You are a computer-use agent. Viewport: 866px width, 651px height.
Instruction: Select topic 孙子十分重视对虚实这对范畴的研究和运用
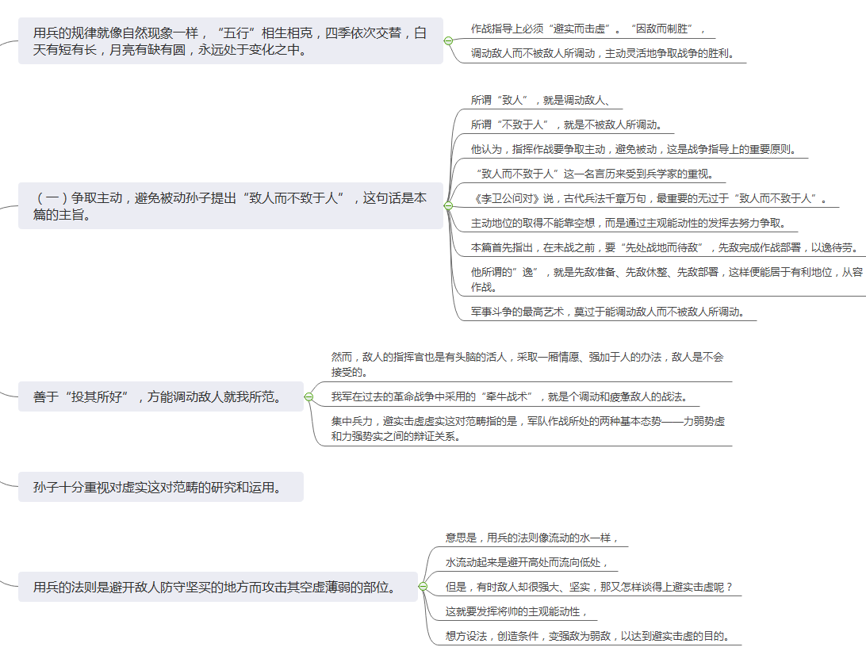(x=161, y=487)
